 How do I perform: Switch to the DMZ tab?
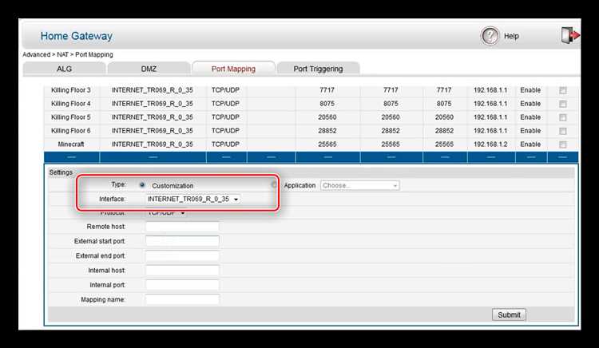[x=149, y=69]
